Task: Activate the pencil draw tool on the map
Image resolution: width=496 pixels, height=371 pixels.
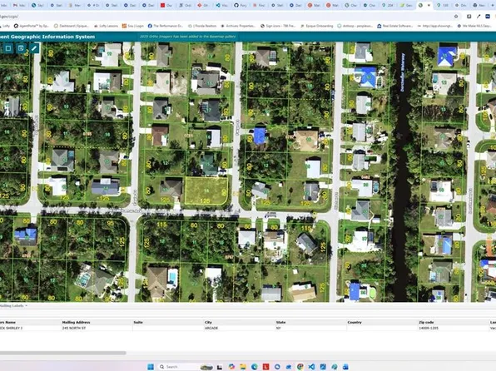Action: pyautogui.click(x=34, y=48)
